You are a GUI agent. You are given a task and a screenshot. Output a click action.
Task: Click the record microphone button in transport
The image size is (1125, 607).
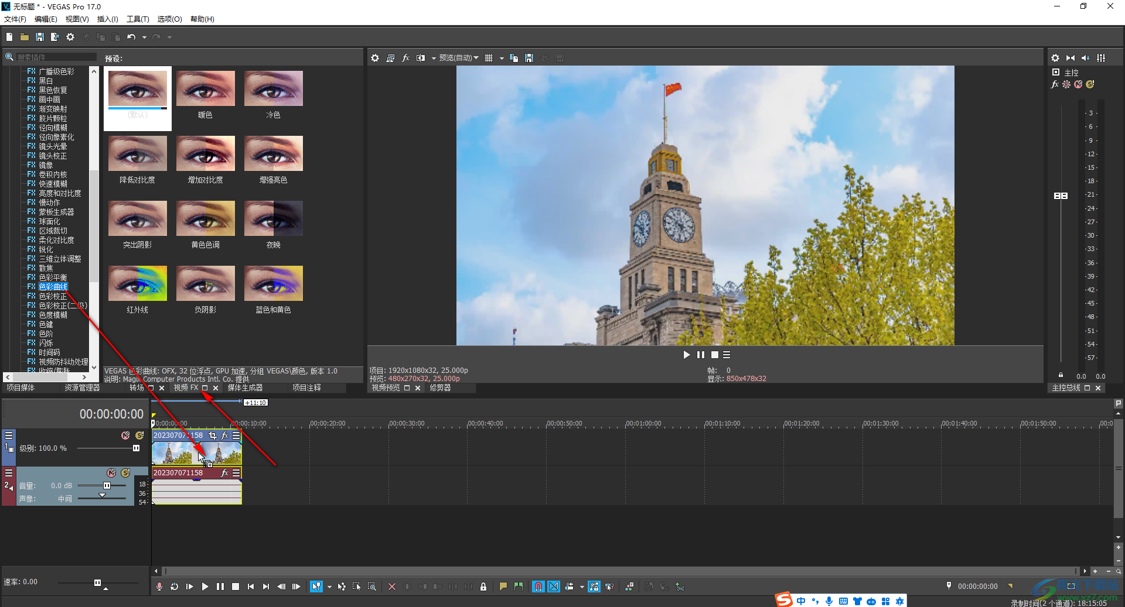159,587
